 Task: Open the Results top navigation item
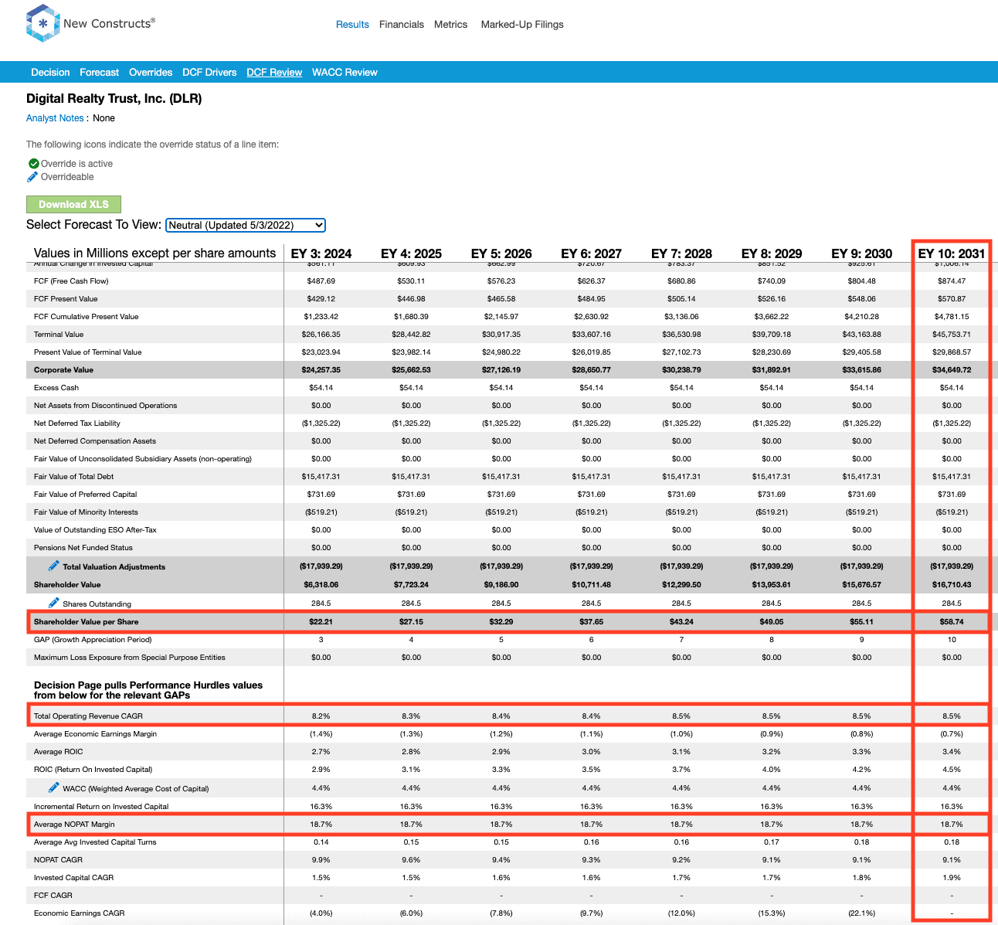352,25
